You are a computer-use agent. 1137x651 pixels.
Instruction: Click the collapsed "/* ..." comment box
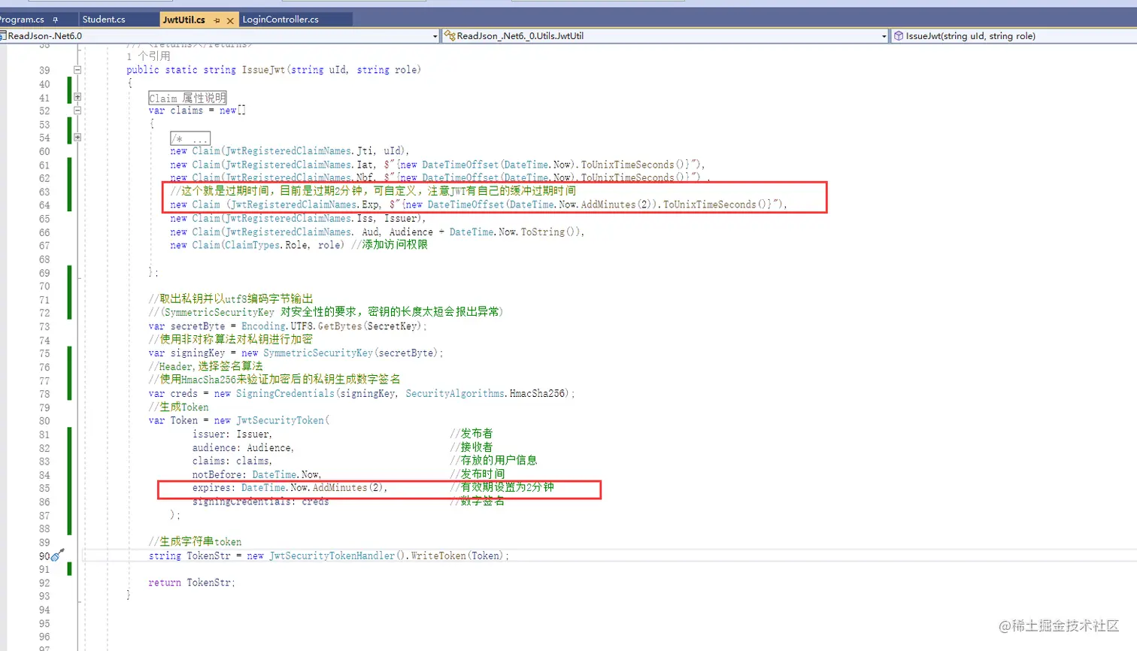coord(190,138)
